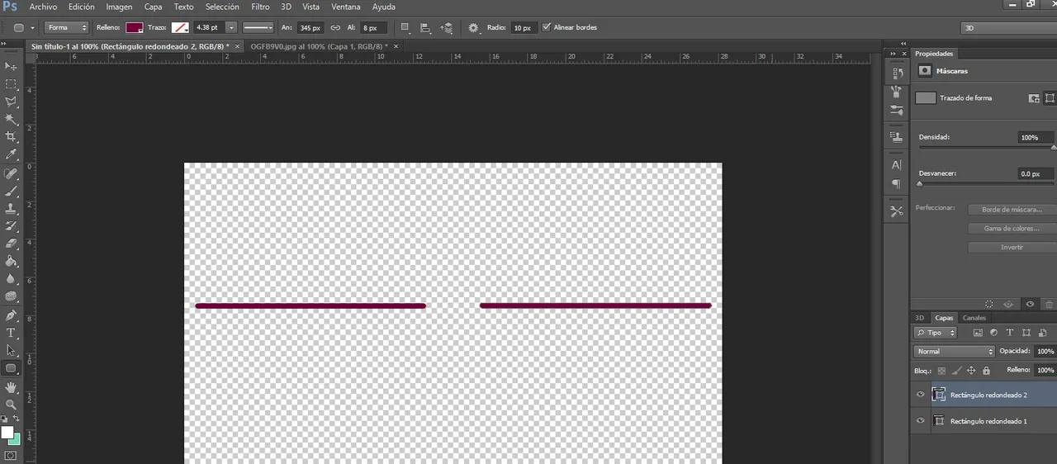Activate the Hand tool
The height and width of the screenshot is (464, 1057).
12,386
